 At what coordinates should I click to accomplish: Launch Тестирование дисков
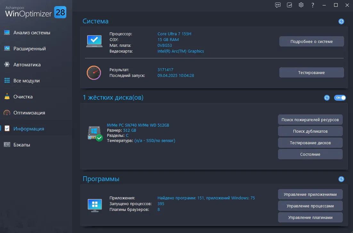coord(310,143)
